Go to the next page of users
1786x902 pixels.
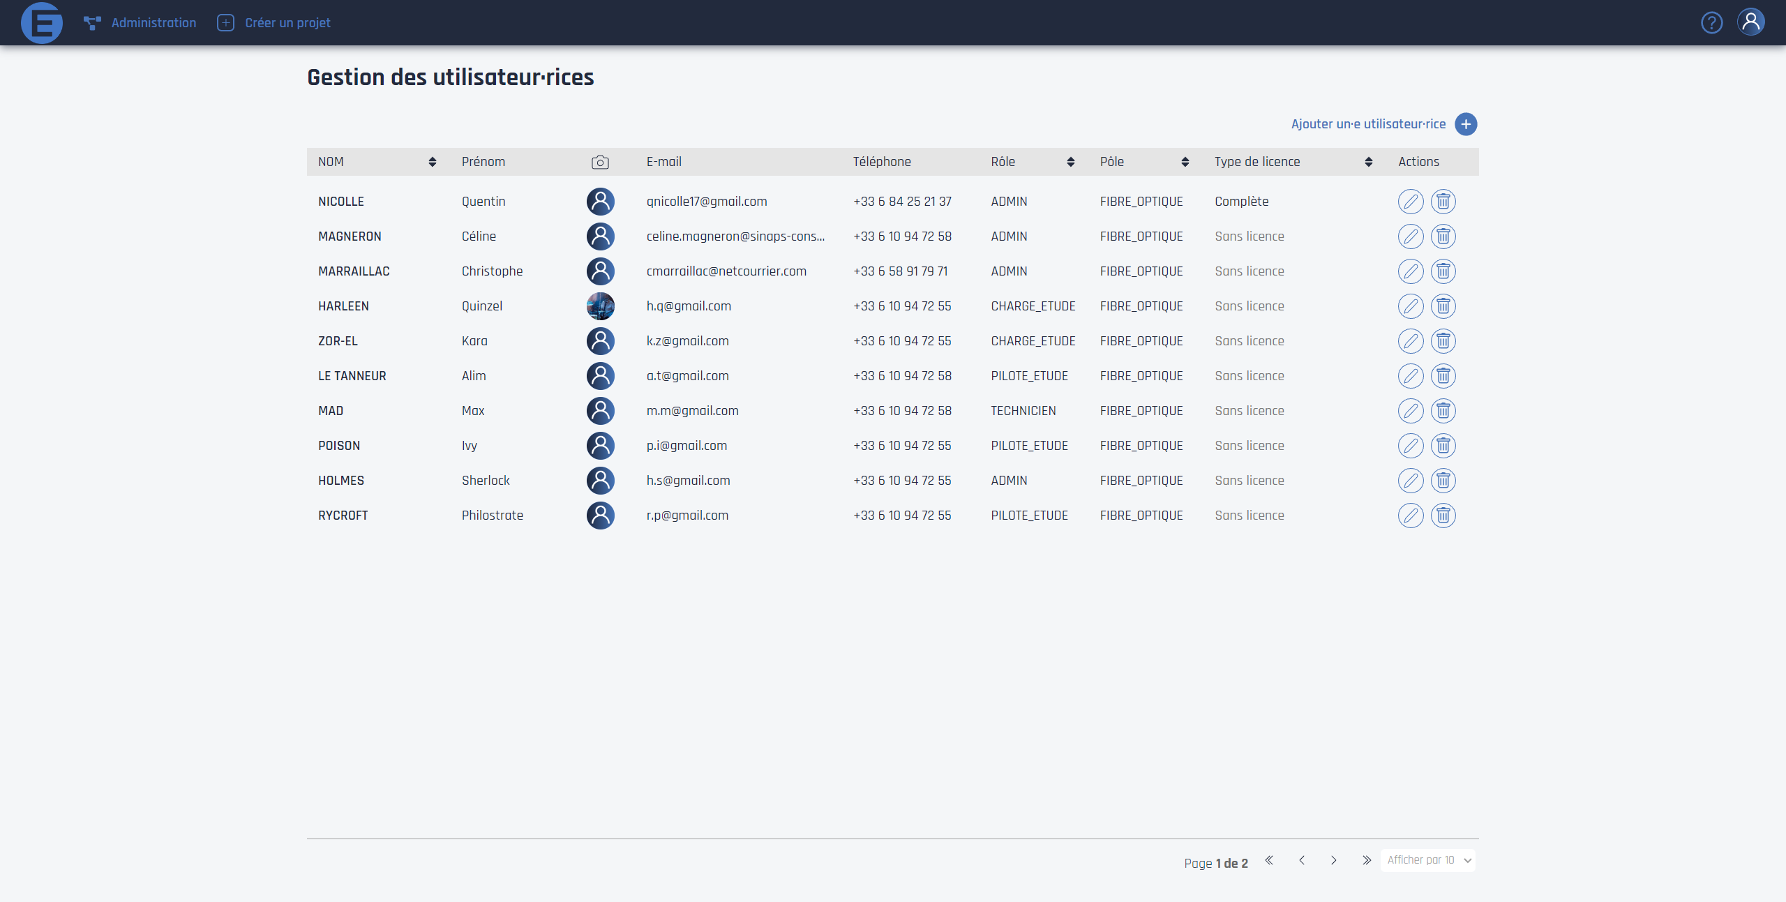pos(1334,860)
